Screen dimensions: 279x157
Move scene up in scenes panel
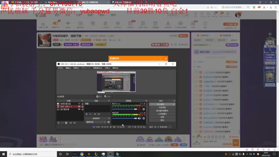(95, 114)
